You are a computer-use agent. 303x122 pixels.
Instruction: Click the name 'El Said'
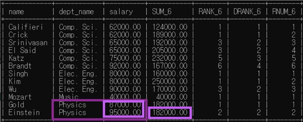coord(22,50)
